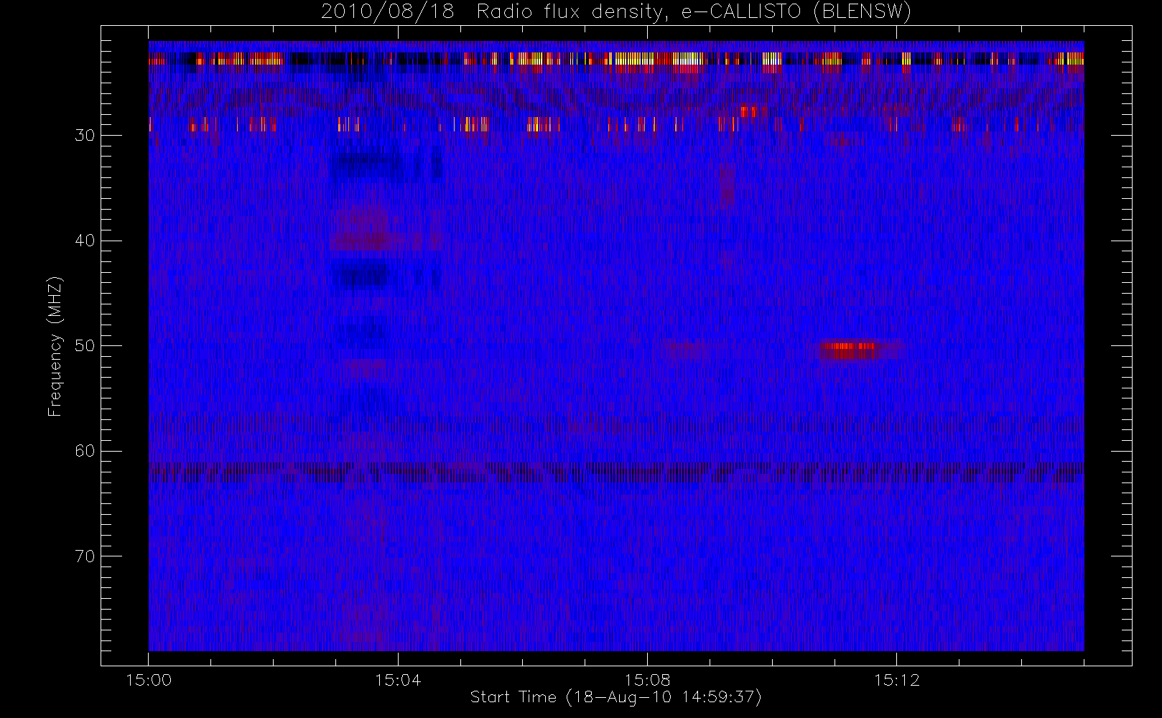The height and width of the screenshot is (718, 1162).
Task: Click the 'Frequency (MHZ)' axis label
Action: point(55,346)
